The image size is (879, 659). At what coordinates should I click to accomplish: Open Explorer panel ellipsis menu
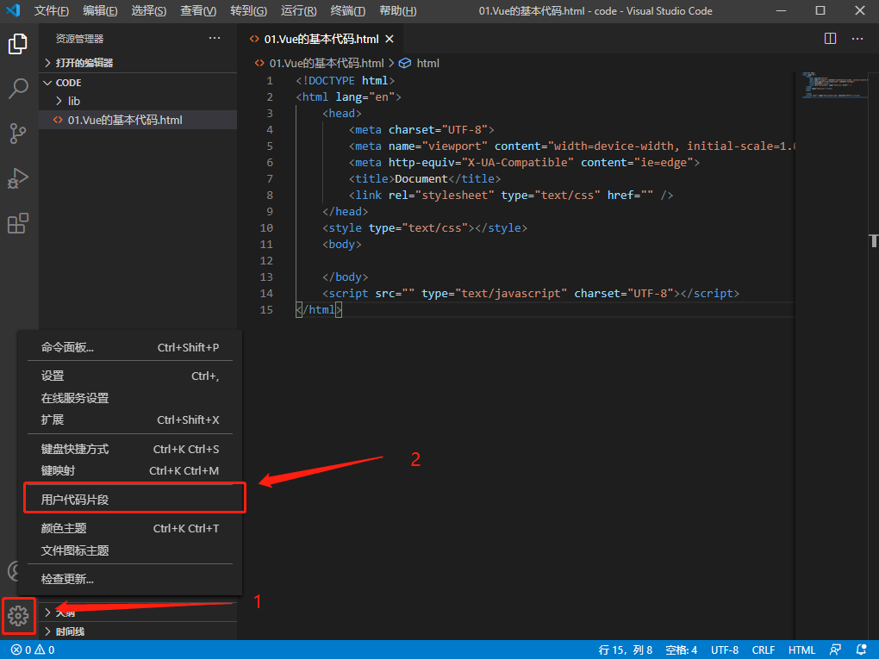[214, 38]
